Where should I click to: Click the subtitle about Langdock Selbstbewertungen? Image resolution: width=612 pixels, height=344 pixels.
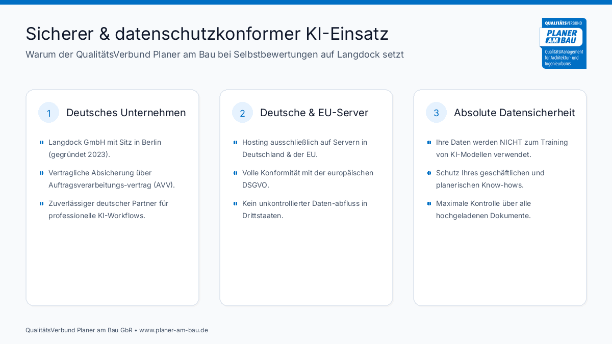point(215,55)
